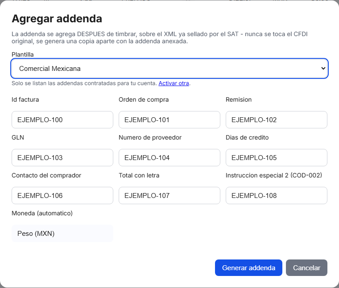The height and width of the screenshot is (288, 339).
Task: Focus the Id factura input field
Action: (62, 119)
